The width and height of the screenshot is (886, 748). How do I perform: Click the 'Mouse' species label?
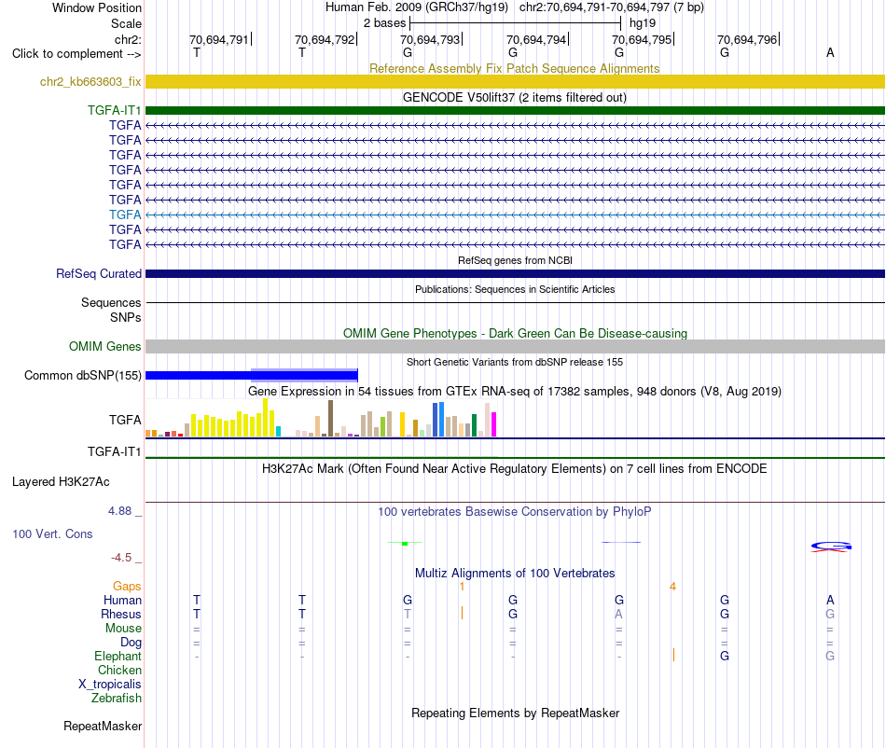[x=123, y=628]
